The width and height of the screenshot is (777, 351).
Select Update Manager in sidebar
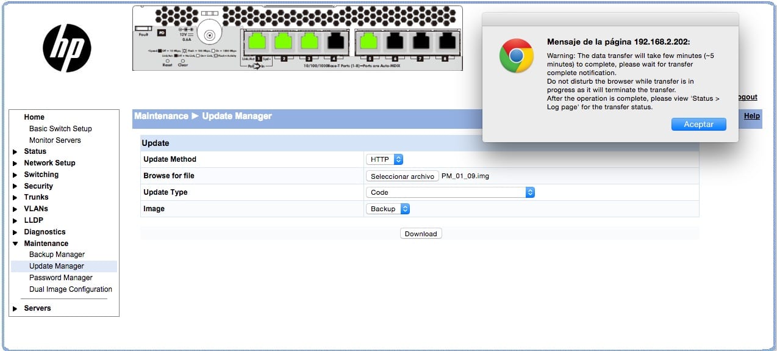click(x=57, y=266)
